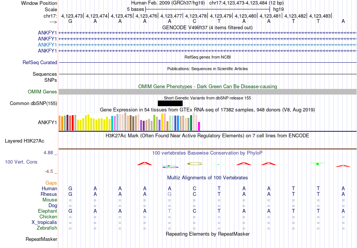Click 'RefSeq genes from NCBI' title
This screenshot has width=357, height=248.
click(x=208, y=57)
